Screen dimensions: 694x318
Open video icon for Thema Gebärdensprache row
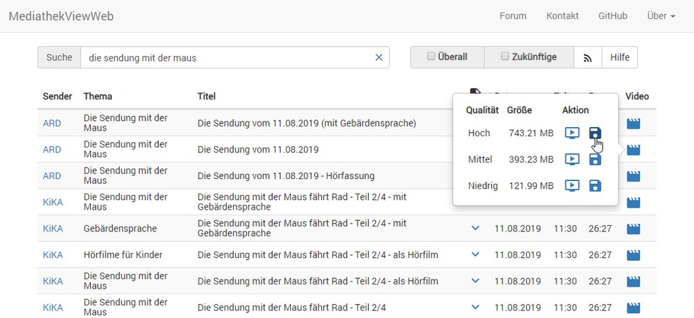633,229
